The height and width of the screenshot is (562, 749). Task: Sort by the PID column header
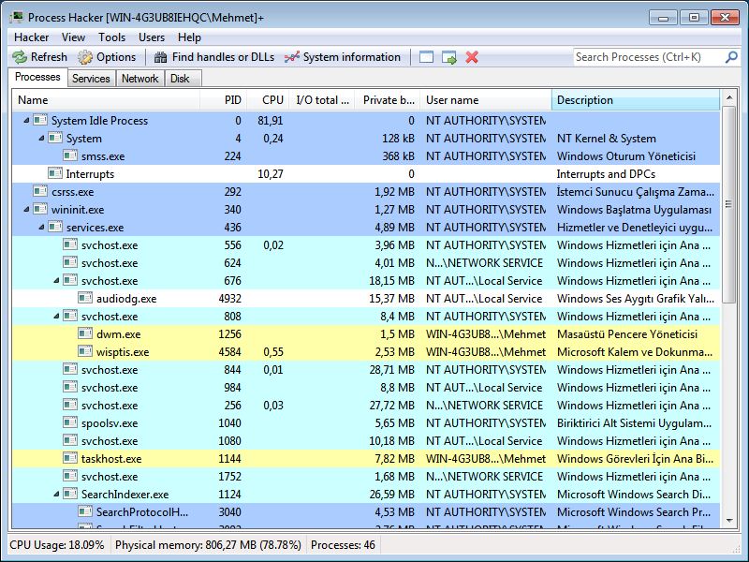(224, 100)
